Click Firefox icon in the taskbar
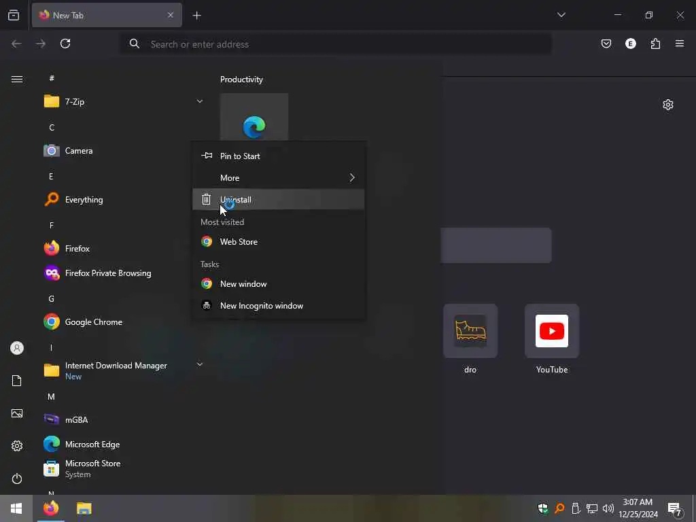696x522 pixels. [x=50, y=508]
